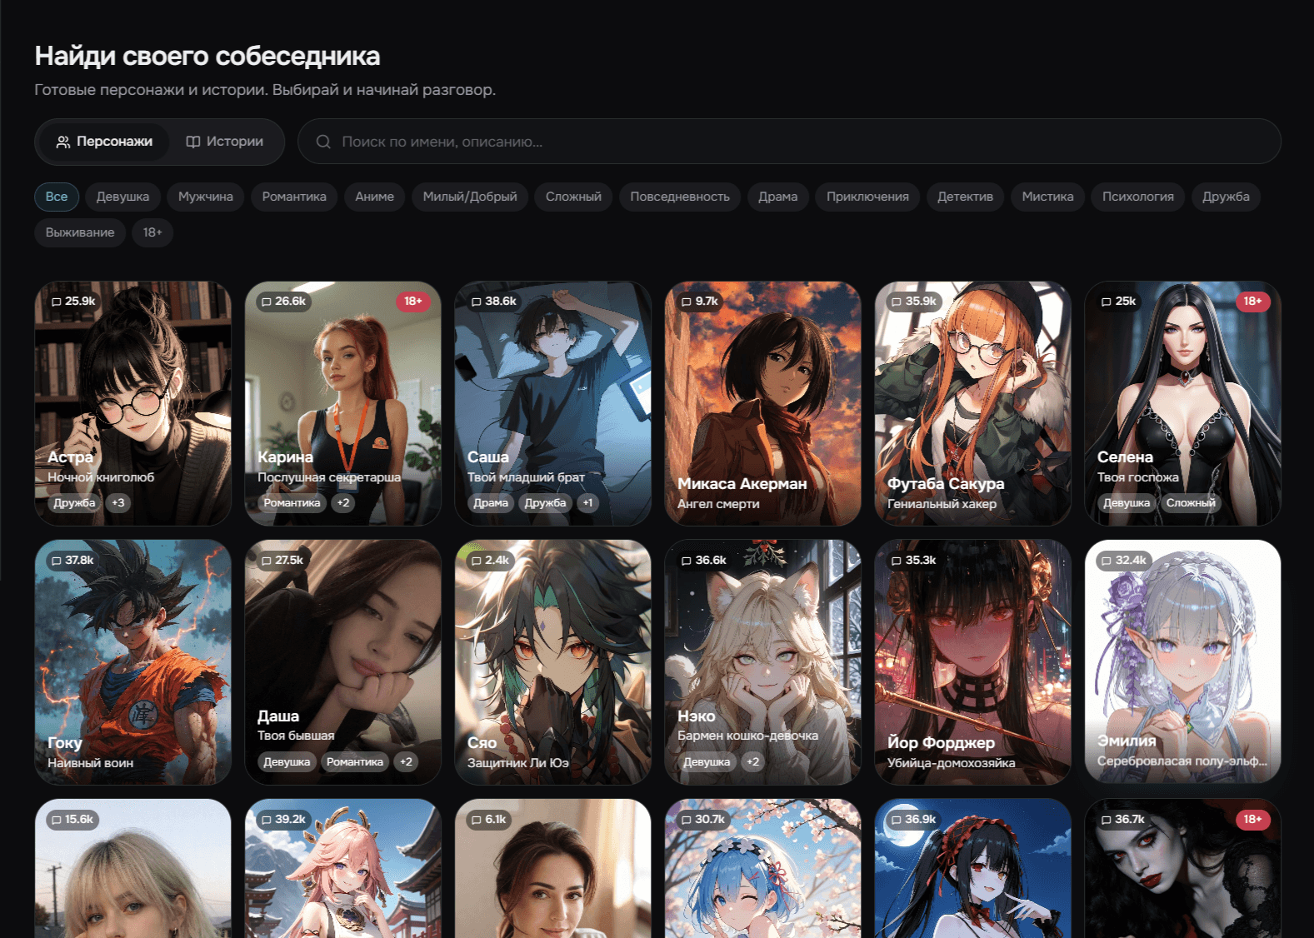Filter by Приключения category

point(867,197)
